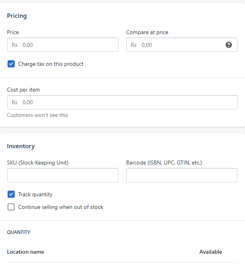Click the "Customers won't see this" helper text
245x264 pixels.
38,115
